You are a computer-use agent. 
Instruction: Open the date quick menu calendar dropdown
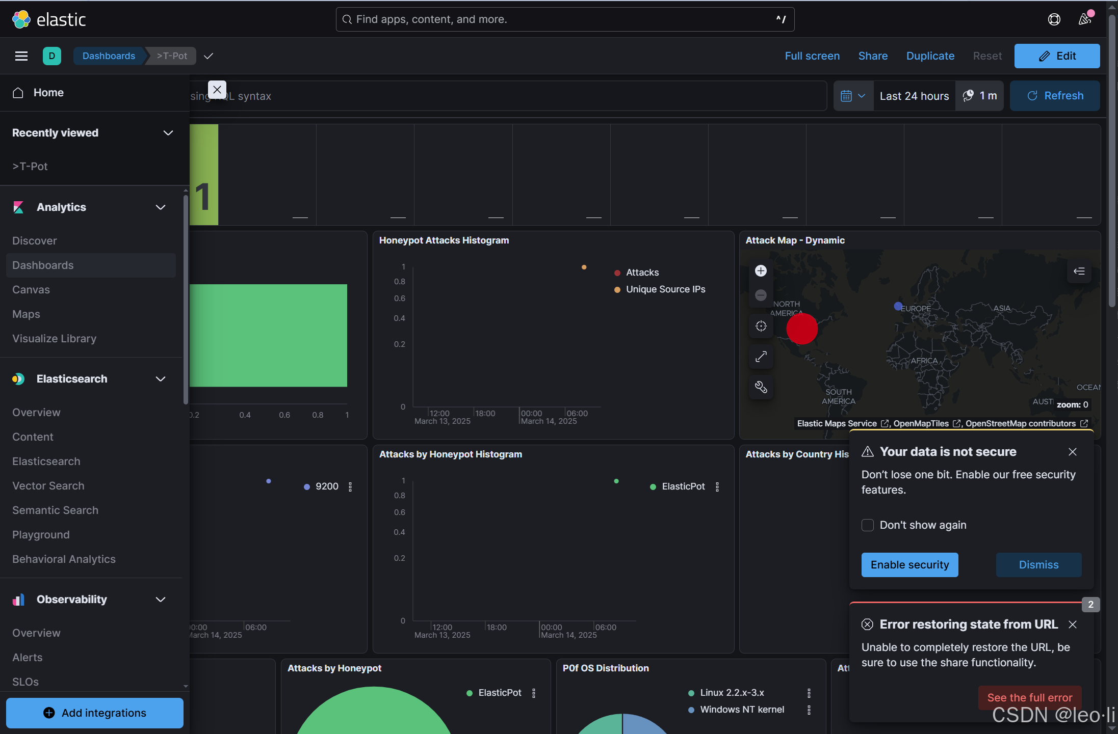[852, 96]
